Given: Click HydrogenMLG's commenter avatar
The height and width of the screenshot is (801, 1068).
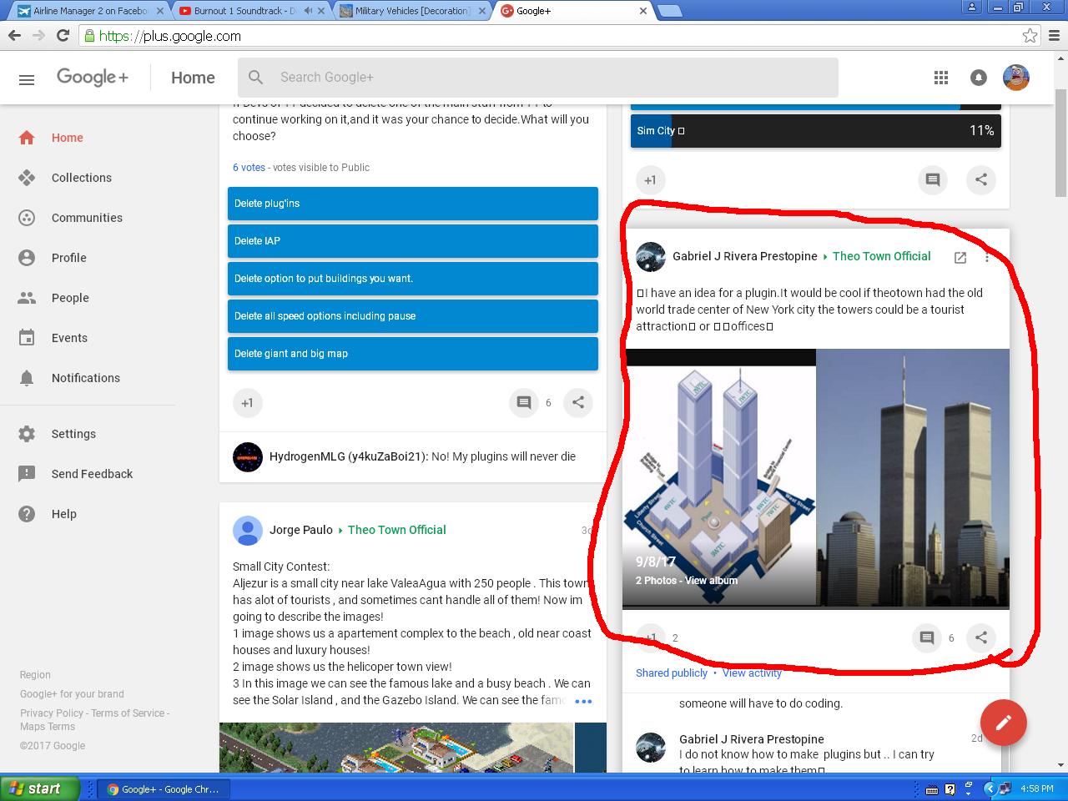Looking at the screenshot, I should (x=248, y=457).
